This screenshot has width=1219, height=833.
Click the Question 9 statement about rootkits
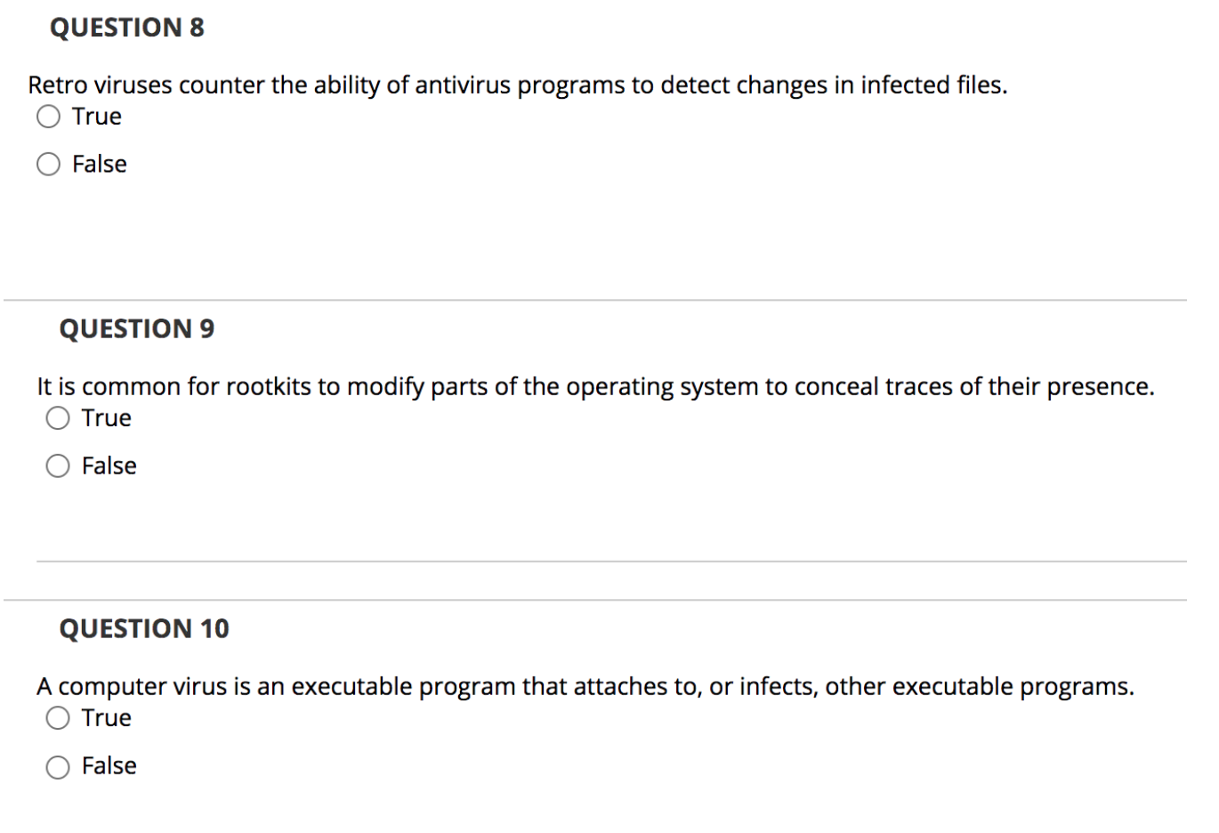click(x=594, y=385)
